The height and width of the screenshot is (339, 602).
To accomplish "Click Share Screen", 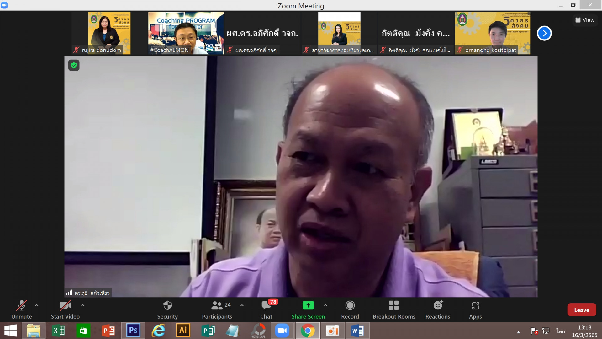I will pyautogui.click(x=308, y=309).
